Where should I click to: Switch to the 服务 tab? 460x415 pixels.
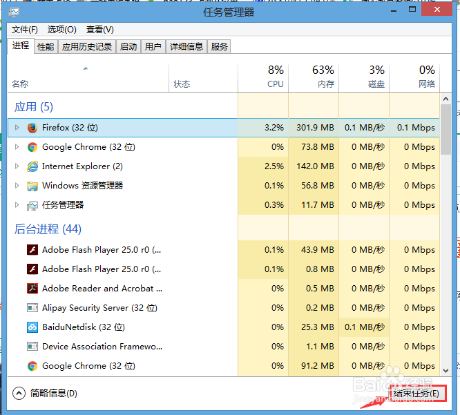[219, 47]
